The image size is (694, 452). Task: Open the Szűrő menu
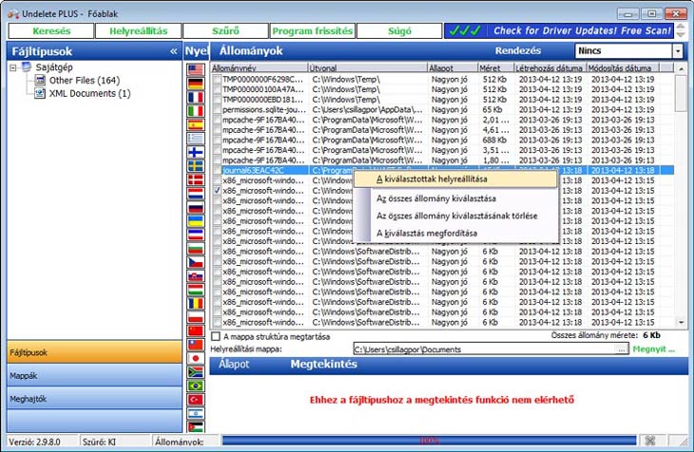[225, 31]
